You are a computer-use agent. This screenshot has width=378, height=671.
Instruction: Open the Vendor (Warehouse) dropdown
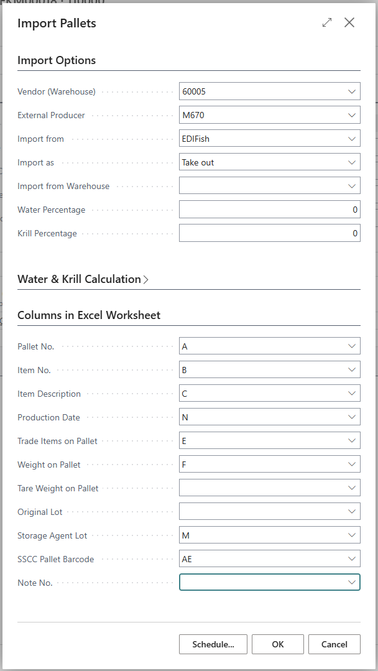pyautogui.click(x=352, y=91)
